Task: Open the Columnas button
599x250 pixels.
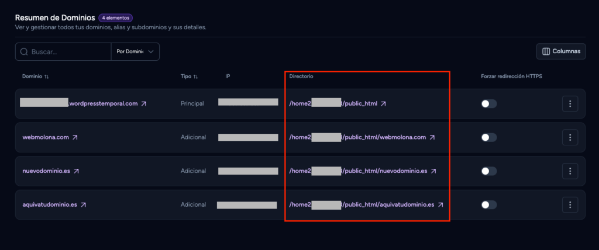Action: 561,51
